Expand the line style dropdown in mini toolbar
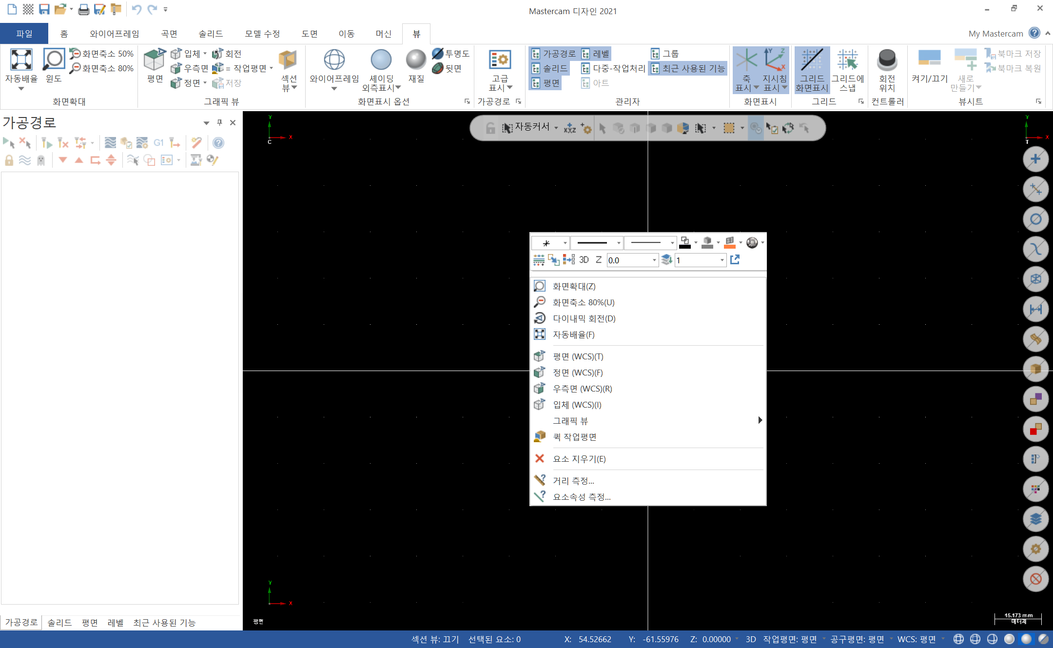Screen dimensions: 1053x648 click(619, 243)
